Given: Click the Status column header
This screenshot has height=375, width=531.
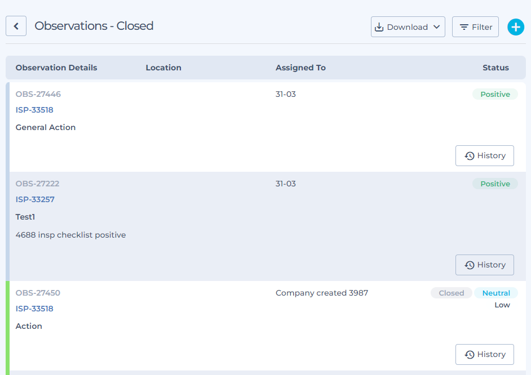Looking at the screenshot, I should pyautogui.click(x=495, y=68).
